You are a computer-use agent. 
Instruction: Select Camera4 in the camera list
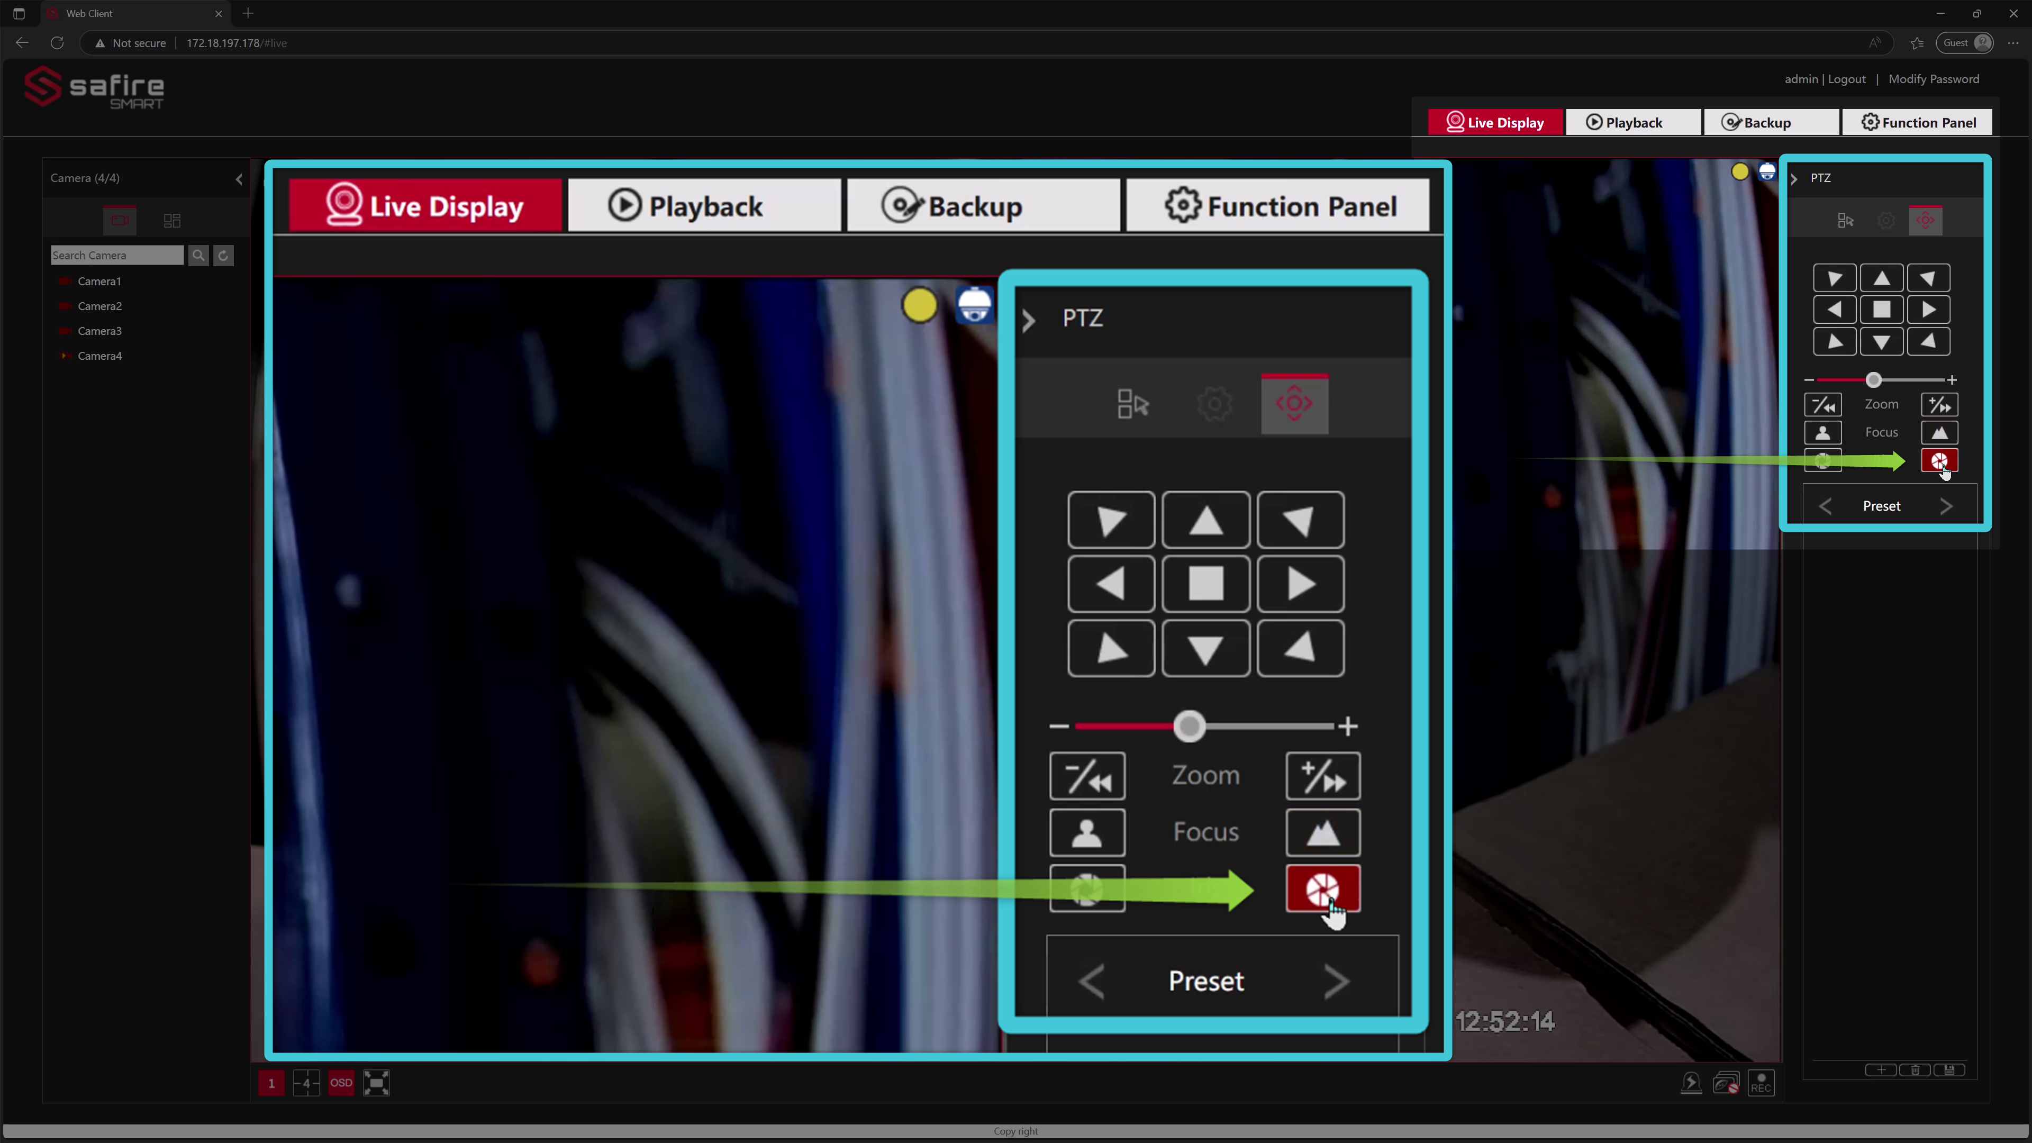click(99, 356)
